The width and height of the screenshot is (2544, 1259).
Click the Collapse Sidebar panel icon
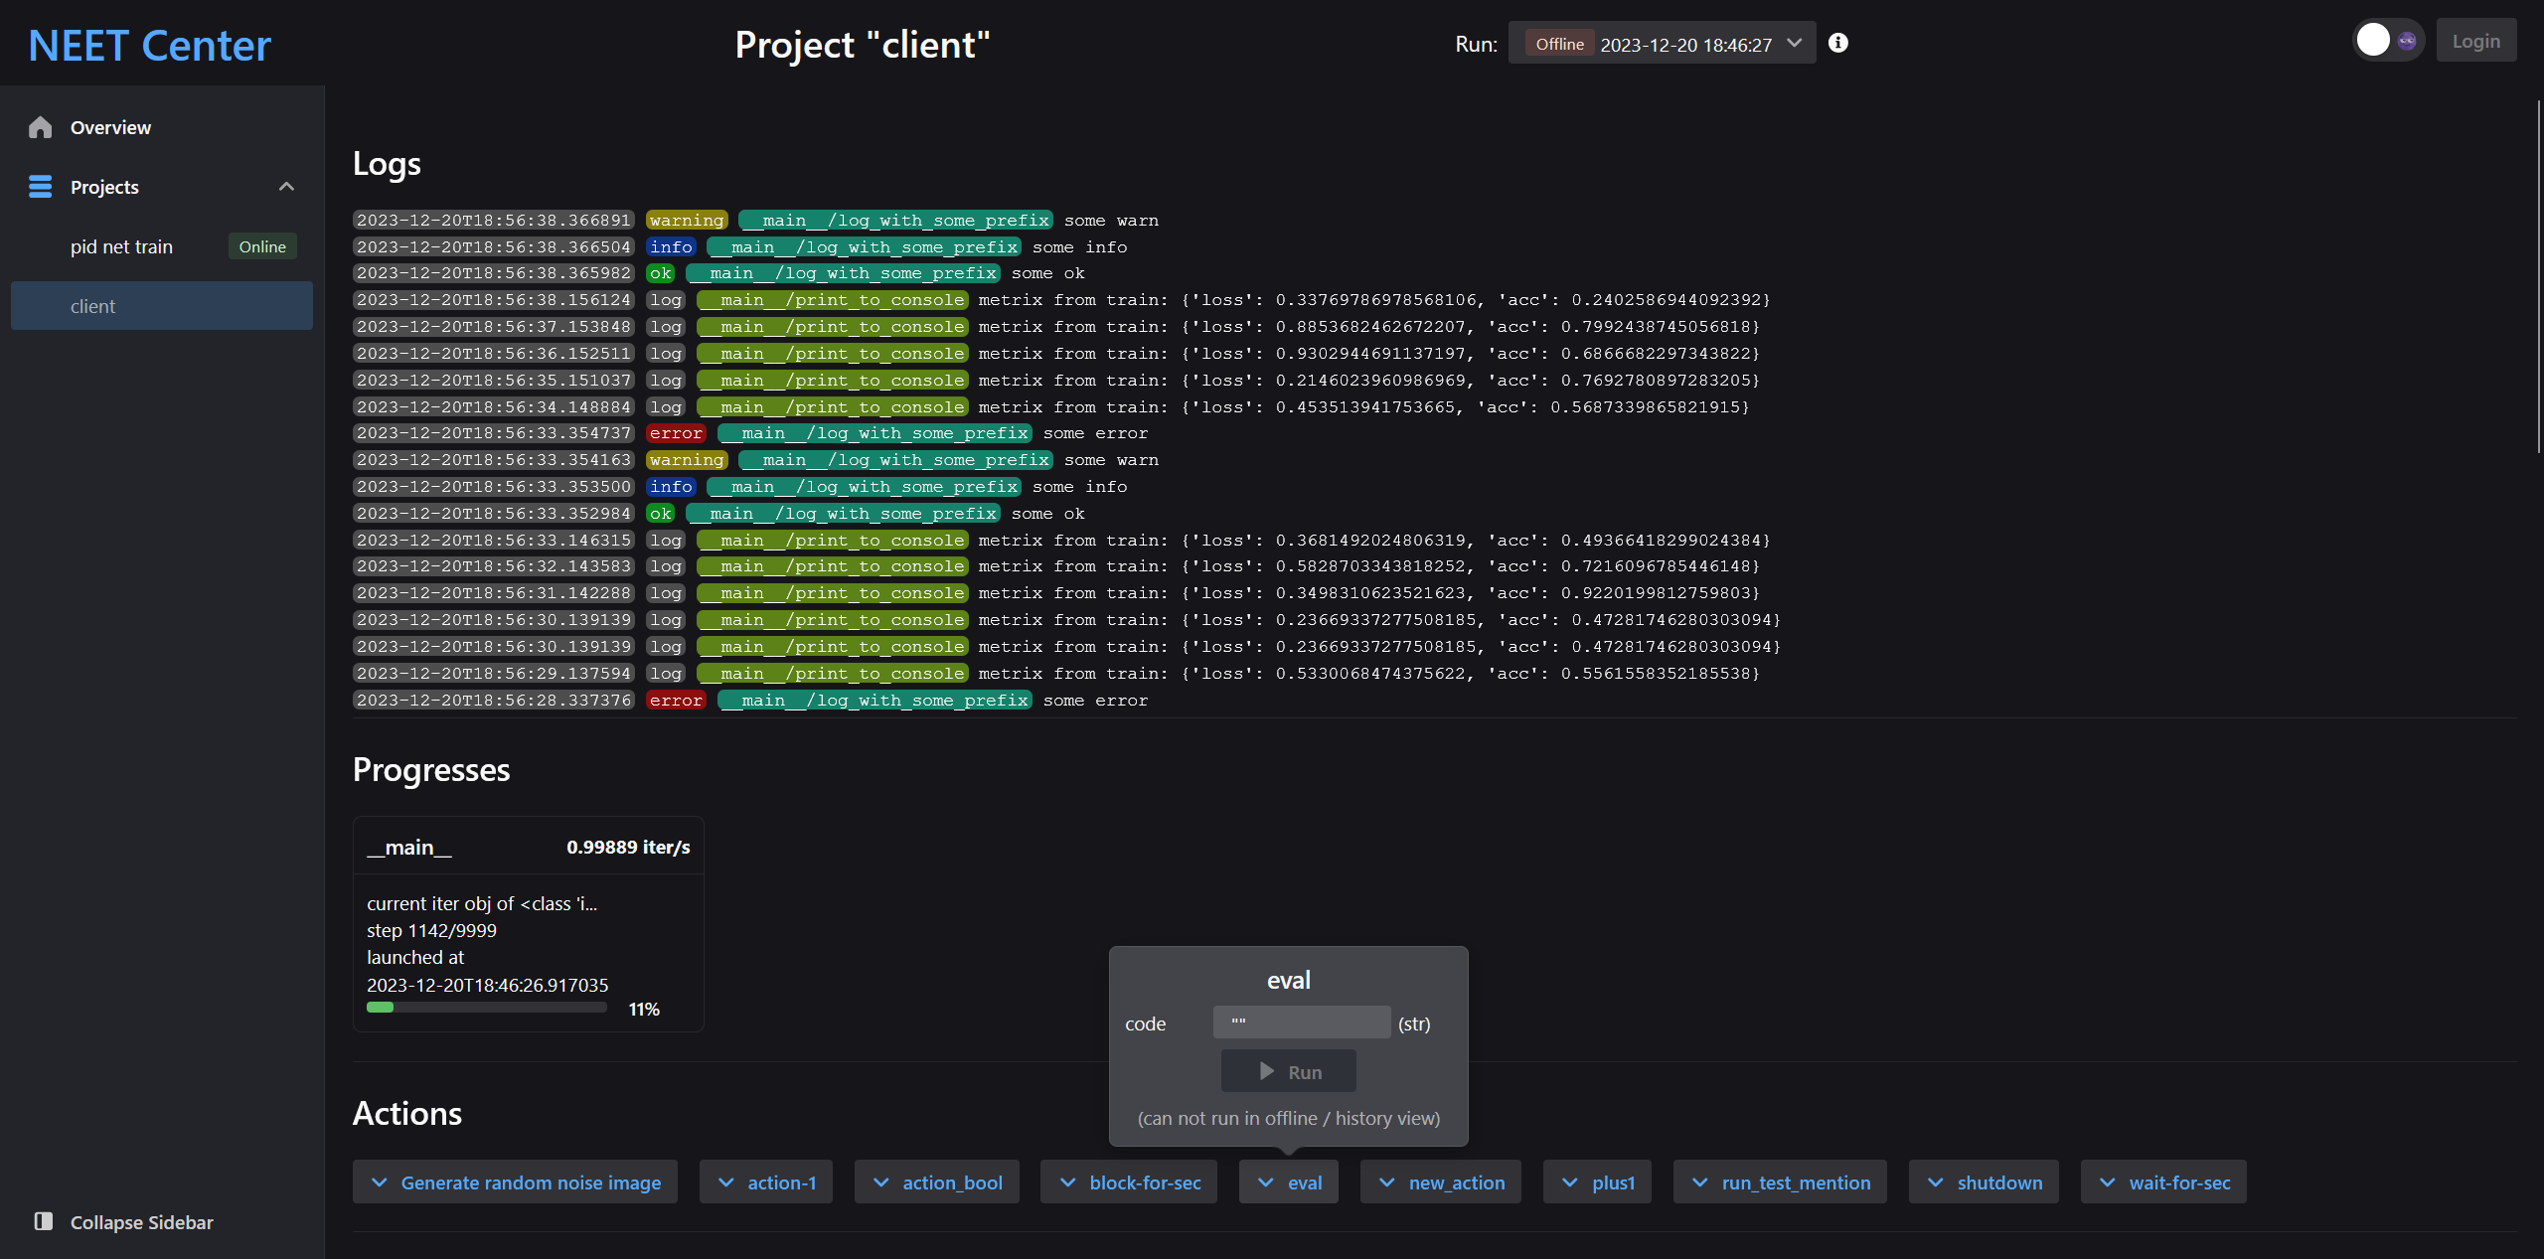[44, 1221]
